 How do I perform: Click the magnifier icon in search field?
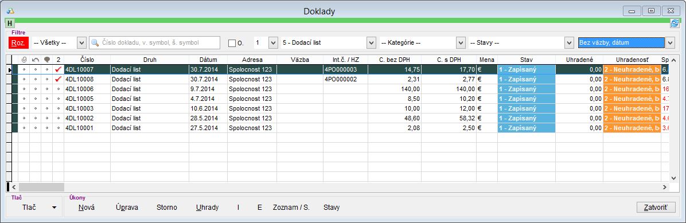95,42
